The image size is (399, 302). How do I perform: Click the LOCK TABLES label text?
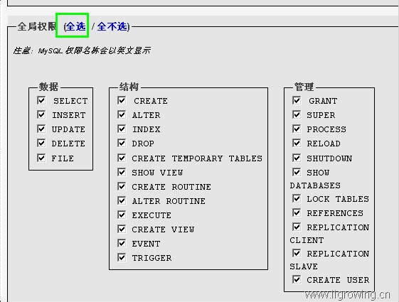(x=338, y=199)
